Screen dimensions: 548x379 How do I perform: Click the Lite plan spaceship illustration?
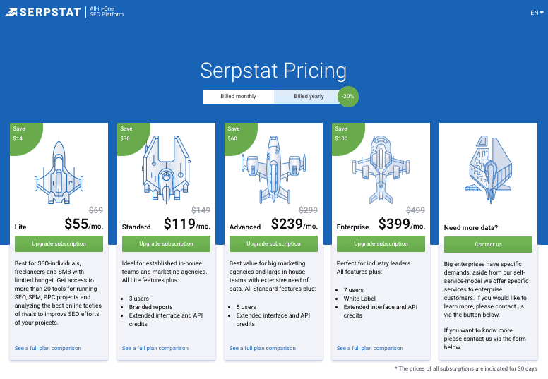[x=59, y=168]
